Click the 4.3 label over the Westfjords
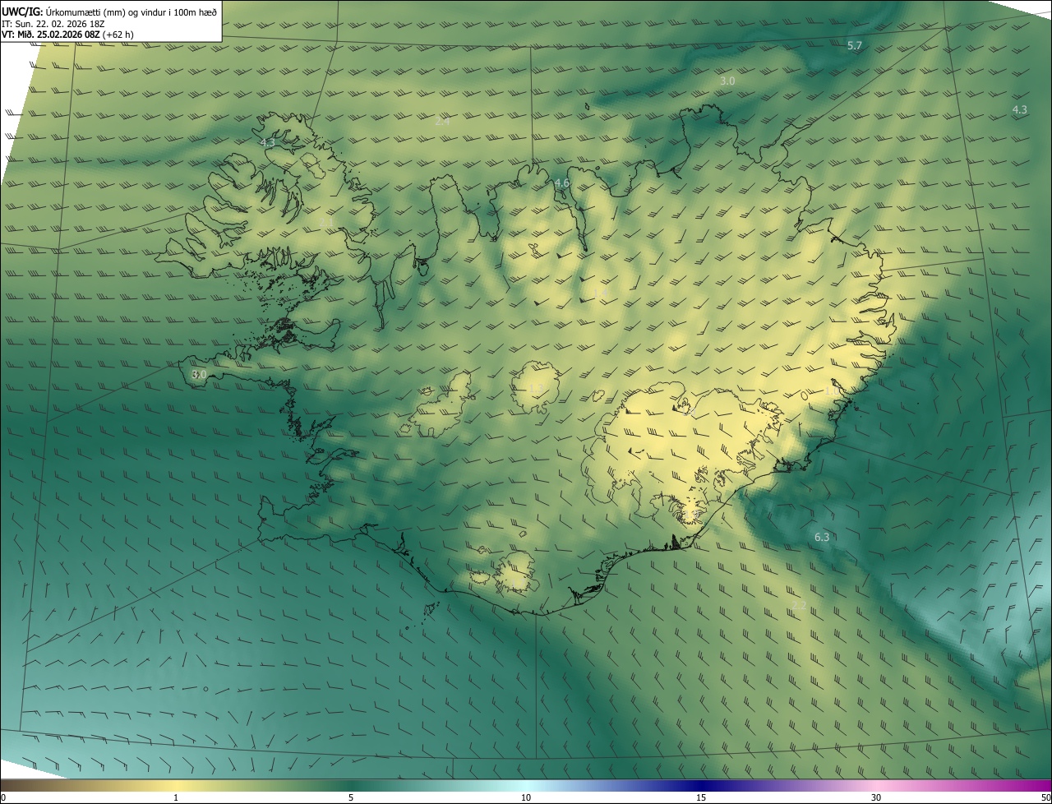 click(x=267, y=142)
